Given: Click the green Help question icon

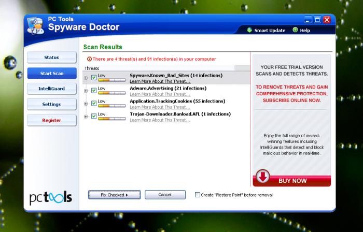Looking at the screenshot, I should [x=295, y=30].
